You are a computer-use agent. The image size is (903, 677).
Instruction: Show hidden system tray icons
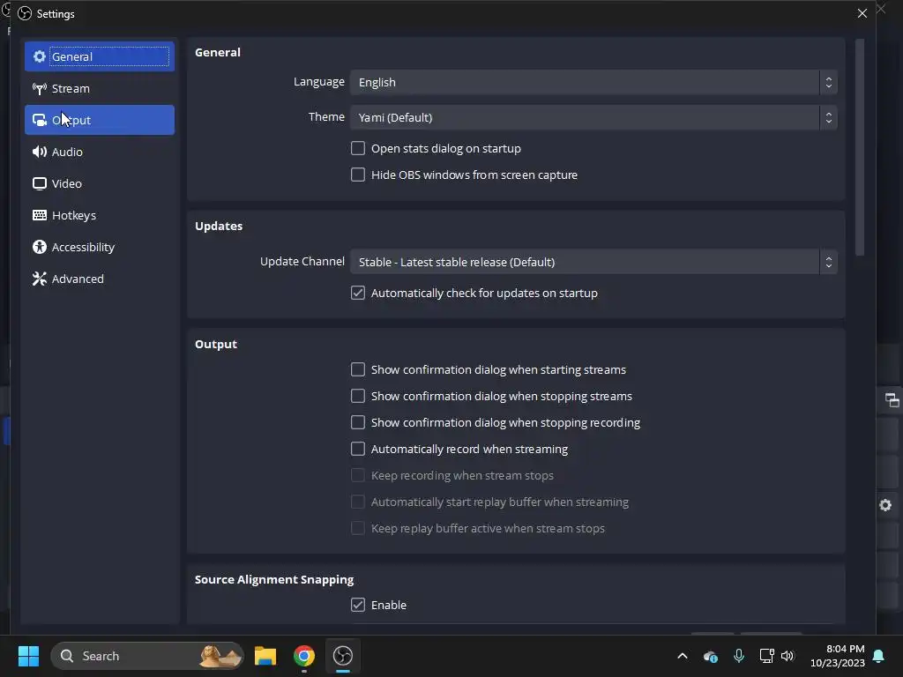pyautogui.click(x=683, y=656)
